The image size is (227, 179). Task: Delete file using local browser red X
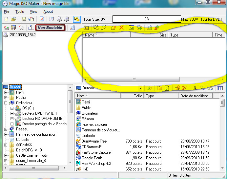[184, 88]
